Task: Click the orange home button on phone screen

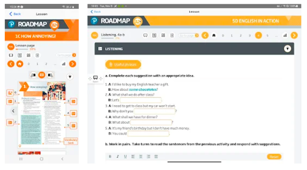Action: 19,64
